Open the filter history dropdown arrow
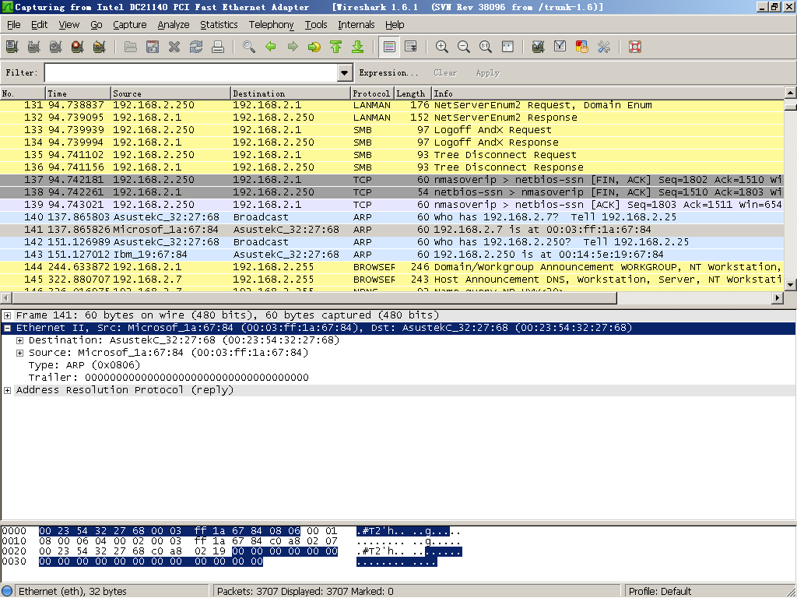797x598 pixels. (345, 72)
